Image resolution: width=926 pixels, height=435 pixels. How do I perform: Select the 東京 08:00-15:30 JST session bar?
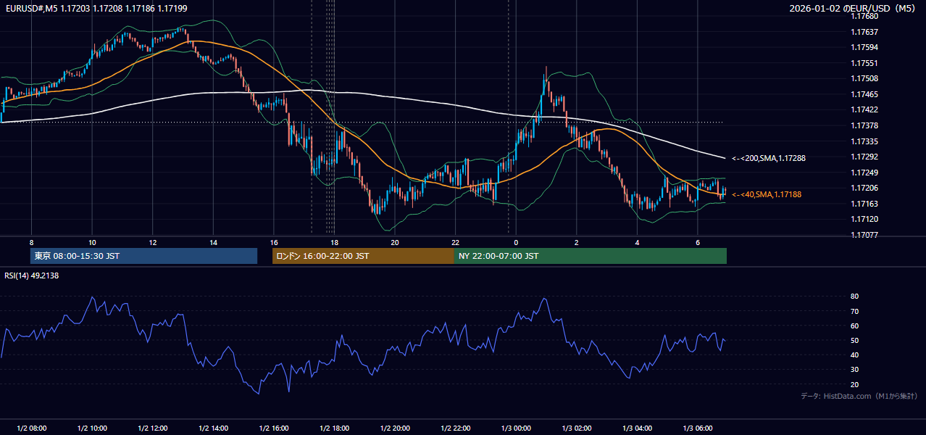pos(144,256)
